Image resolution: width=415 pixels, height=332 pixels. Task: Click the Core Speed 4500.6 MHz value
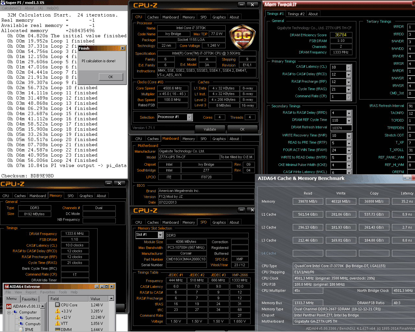173,88
